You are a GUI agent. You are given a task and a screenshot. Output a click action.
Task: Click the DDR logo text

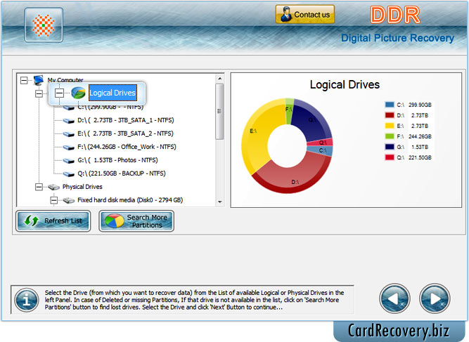coord(395,15)
